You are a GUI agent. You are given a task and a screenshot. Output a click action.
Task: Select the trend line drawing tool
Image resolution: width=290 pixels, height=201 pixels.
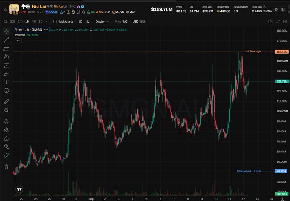pyautogui.click(x=6, y=40)
